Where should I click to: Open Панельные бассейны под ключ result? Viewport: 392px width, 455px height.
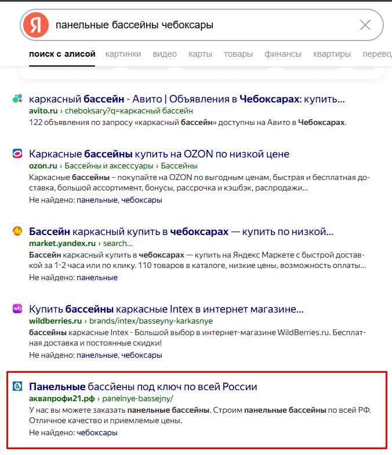point(143,387)
